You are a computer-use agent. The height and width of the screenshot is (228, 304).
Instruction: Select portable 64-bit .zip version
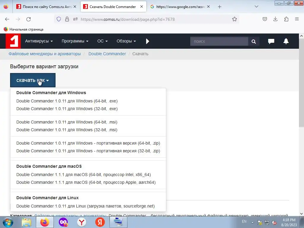88,143
